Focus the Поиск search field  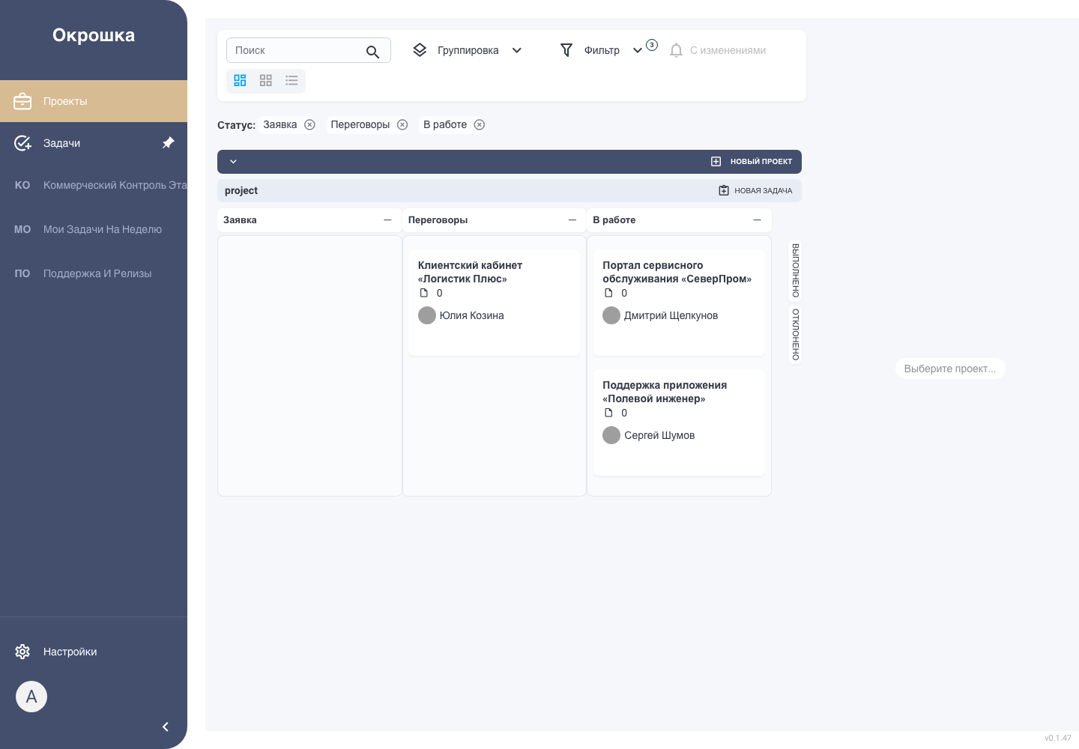(309, 50)
